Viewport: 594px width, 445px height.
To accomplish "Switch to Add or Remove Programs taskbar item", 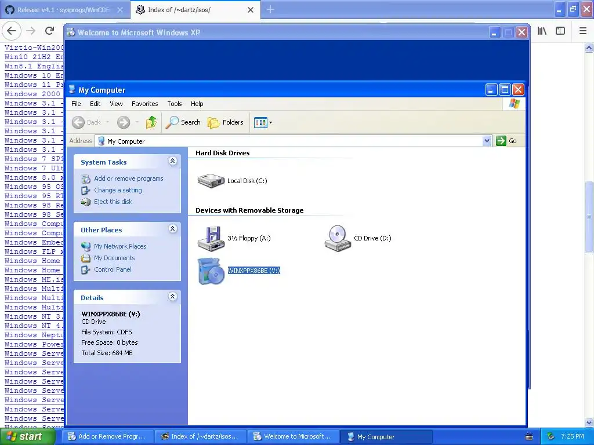I will click(x=107, y=437).
